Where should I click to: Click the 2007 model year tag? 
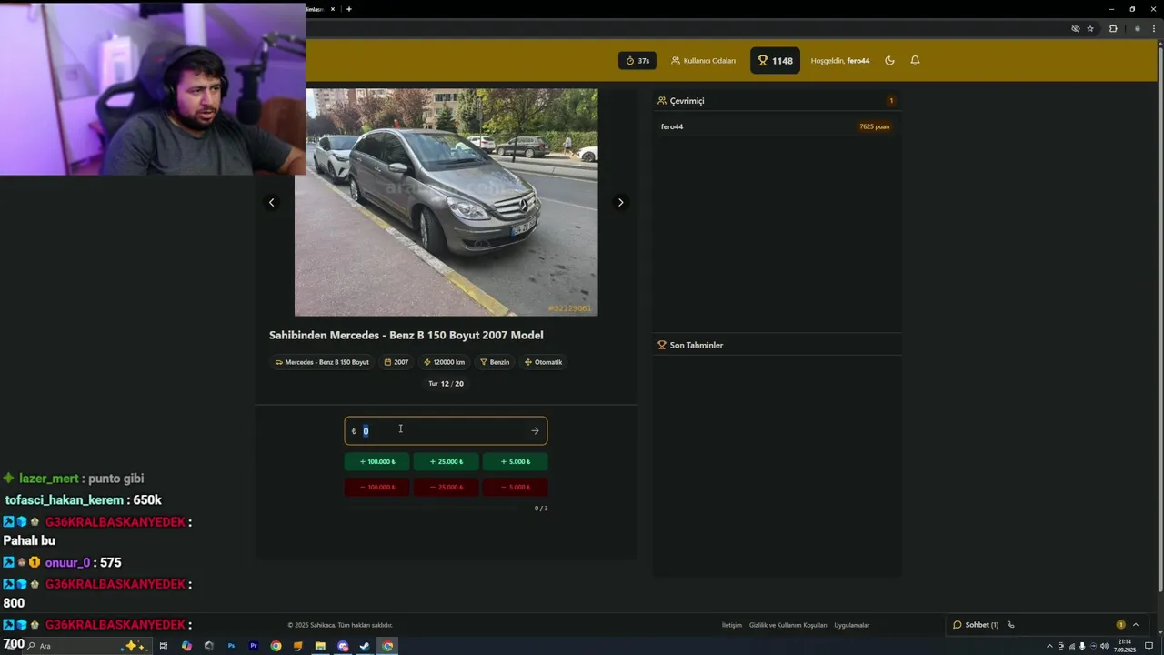click(x=396, y=362)
